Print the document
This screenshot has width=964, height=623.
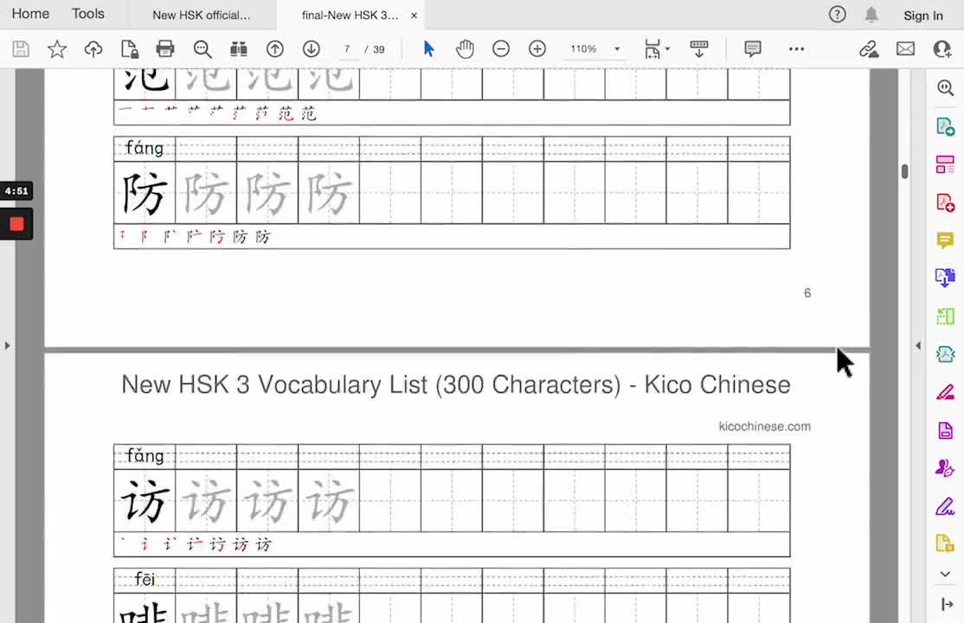tap(165, 48)
